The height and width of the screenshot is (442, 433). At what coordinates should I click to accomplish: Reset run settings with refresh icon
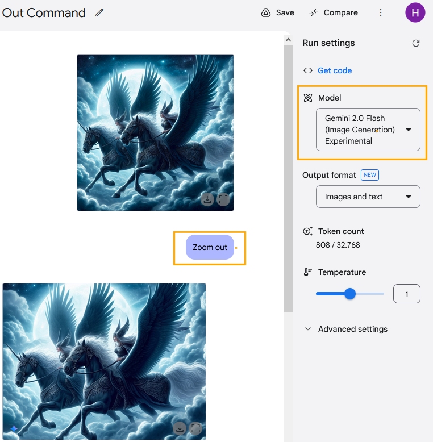(x=416, y=43)
